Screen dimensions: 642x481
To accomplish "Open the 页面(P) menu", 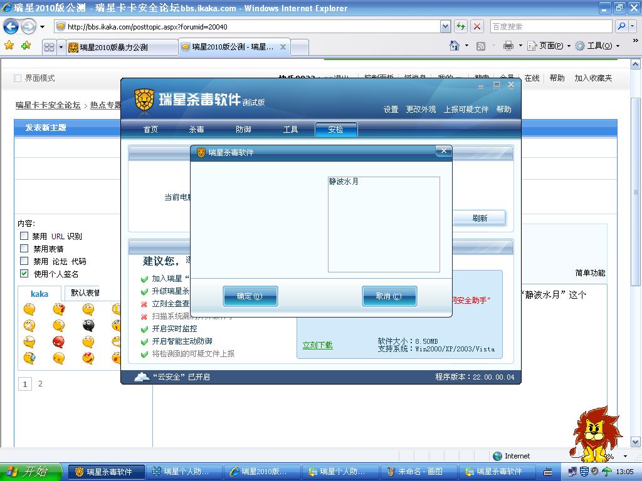I will pos(549,46).
